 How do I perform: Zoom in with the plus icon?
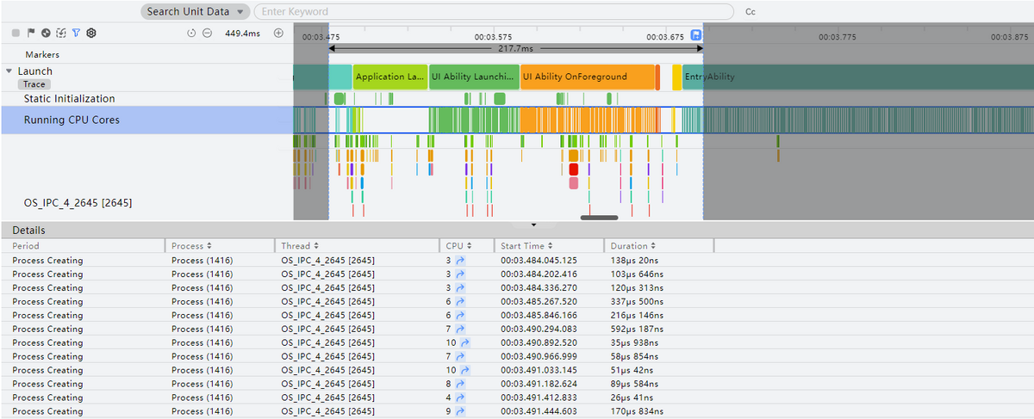point(278,33)
